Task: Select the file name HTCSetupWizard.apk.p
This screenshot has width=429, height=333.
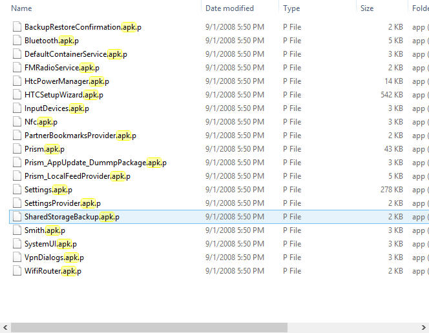Action: pos(64,95)
